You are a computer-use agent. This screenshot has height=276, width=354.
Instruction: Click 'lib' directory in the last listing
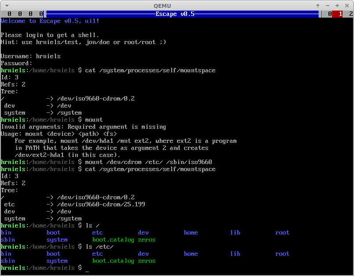(x=235, y=254)
